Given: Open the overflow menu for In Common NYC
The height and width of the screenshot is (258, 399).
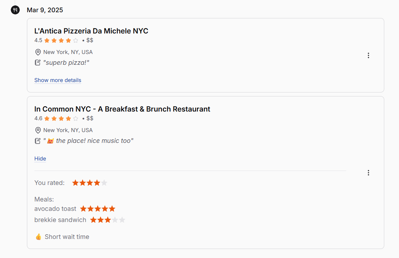Looking at the screenshot, I should [x=368, y=173].
